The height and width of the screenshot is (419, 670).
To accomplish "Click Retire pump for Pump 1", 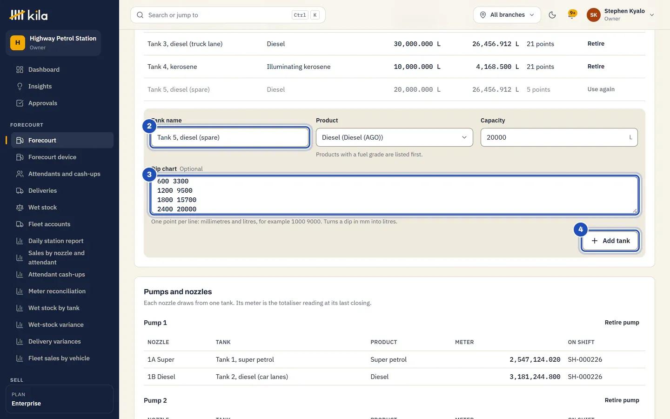I will click(622, 323).
